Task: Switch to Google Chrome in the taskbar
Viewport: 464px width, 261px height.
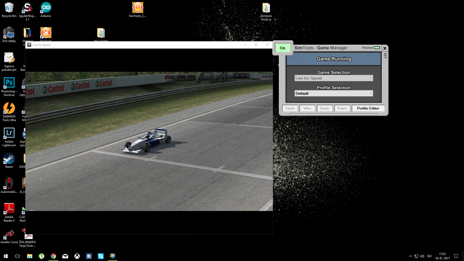Action: [53, 256]
